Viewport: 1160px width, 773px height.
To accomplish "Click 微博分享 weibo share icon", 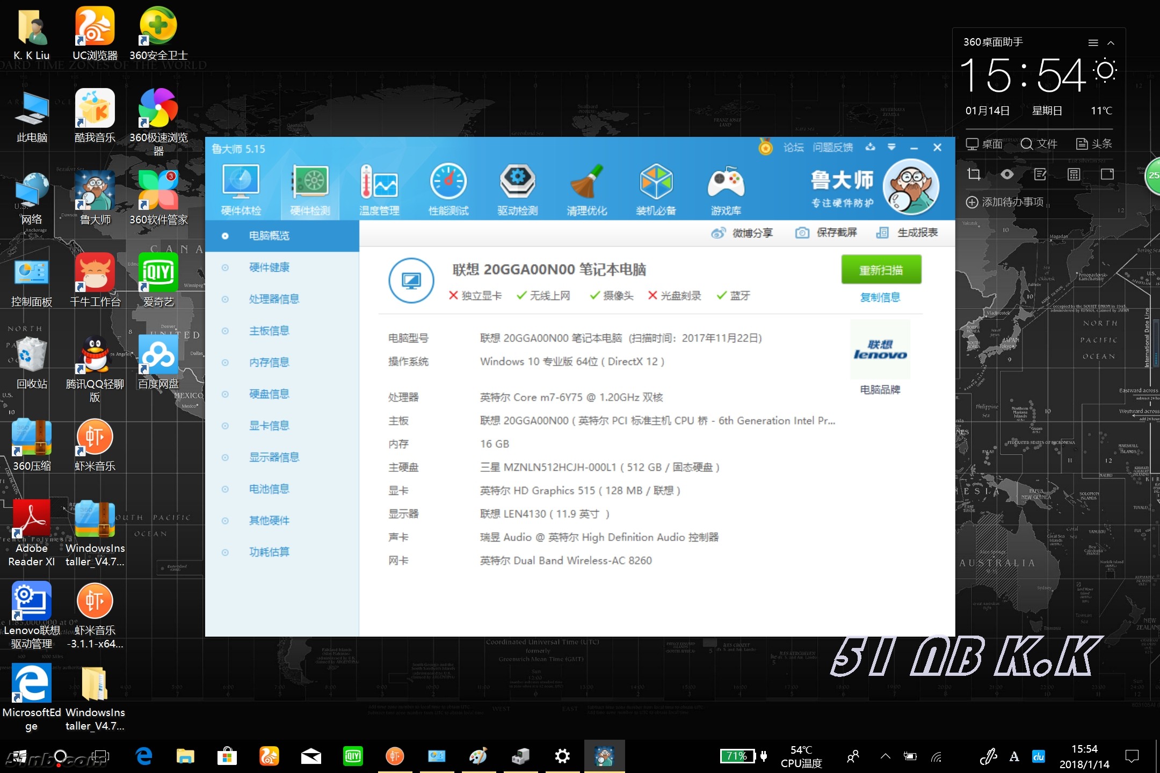I will [x=718, y=232].
